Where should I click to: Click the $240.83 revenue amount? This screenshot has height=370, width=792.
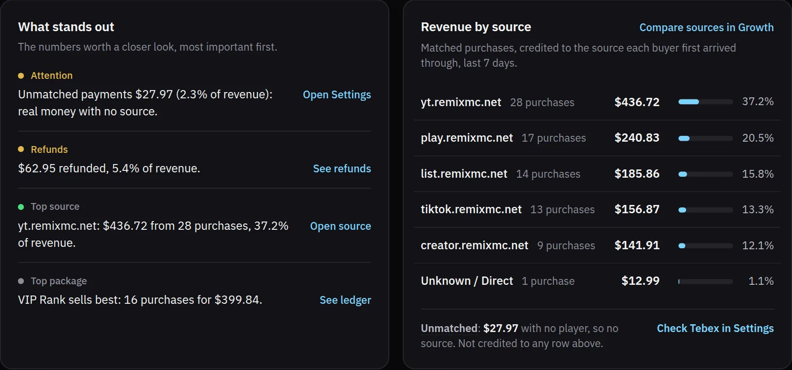tap(637, 138)
